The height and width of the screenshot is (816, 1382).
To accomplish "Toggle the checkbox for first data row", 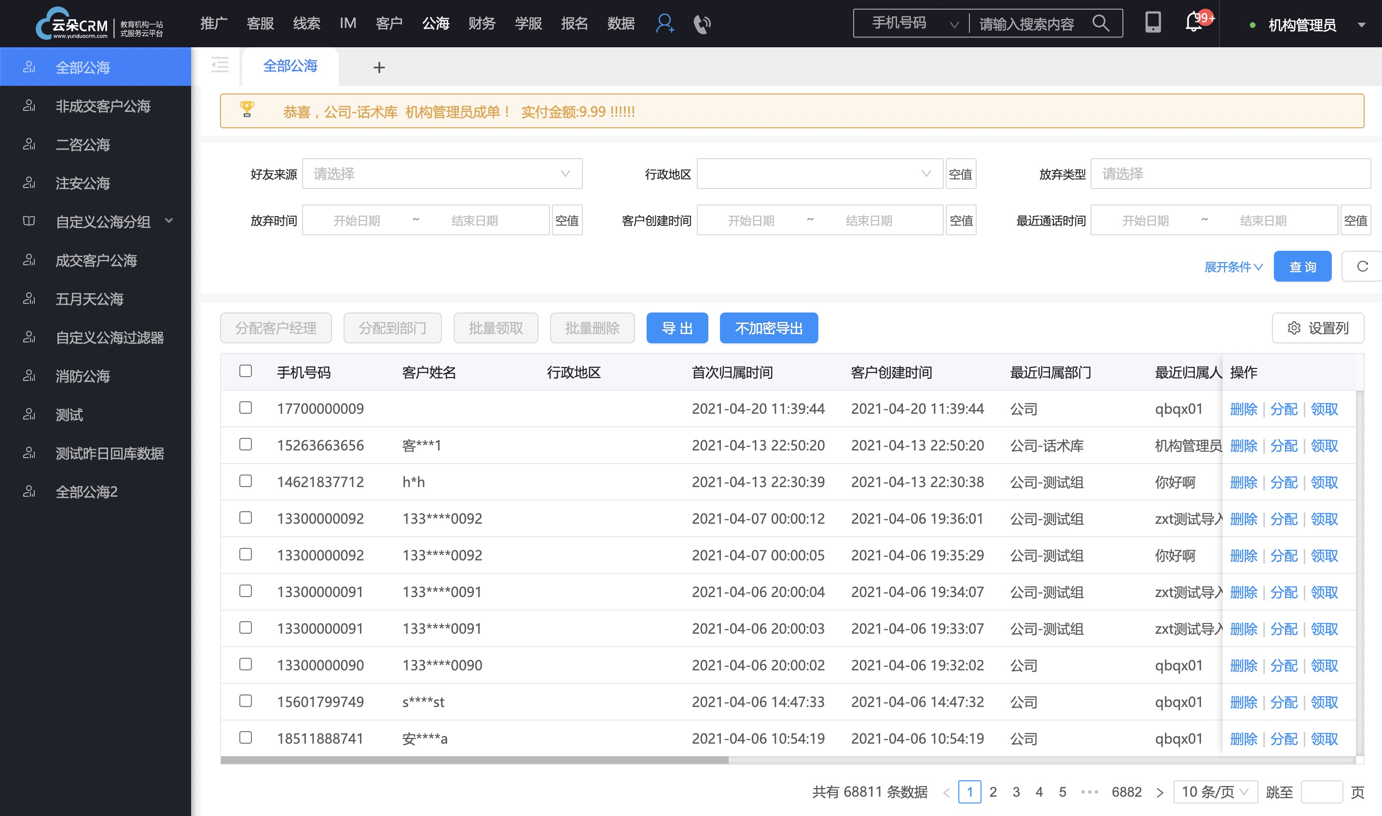I will pos(246,407).
